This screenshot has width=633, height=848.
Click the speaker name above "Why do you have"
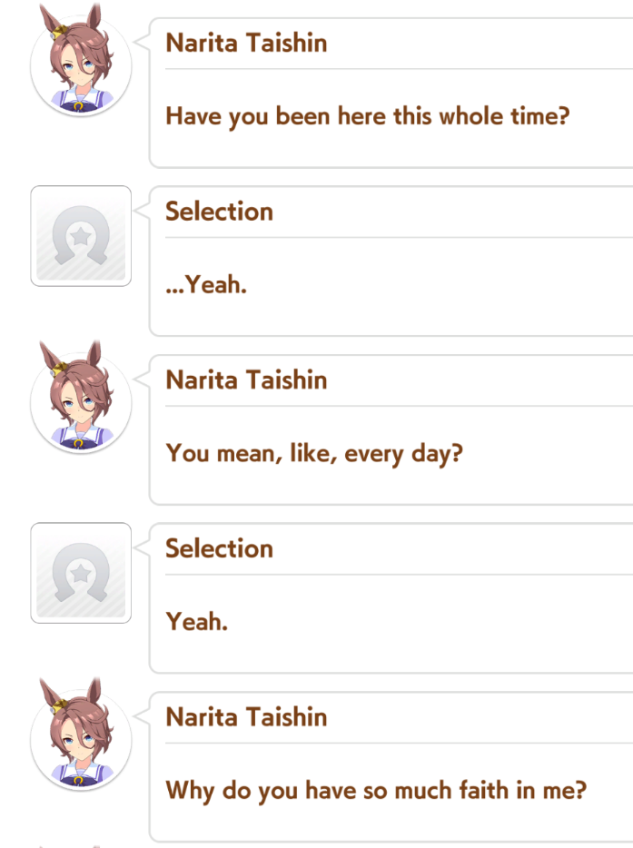tap(246, 716)
